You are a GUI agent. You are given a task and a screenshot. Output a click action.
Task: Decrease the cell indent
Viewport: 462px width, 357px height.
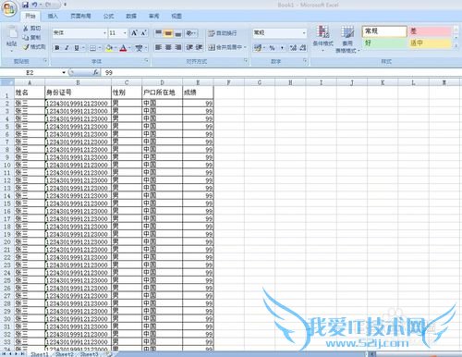(189, 47)
